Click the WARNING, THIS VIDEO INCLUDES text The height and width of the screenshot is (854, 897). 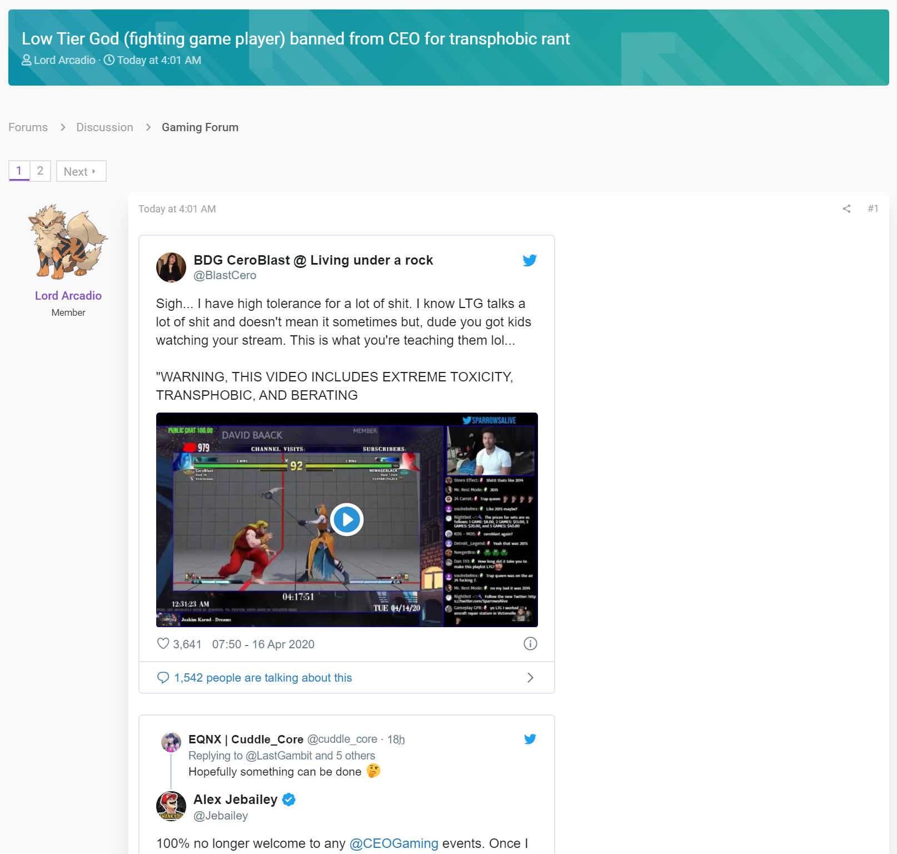tap(335, 386)
